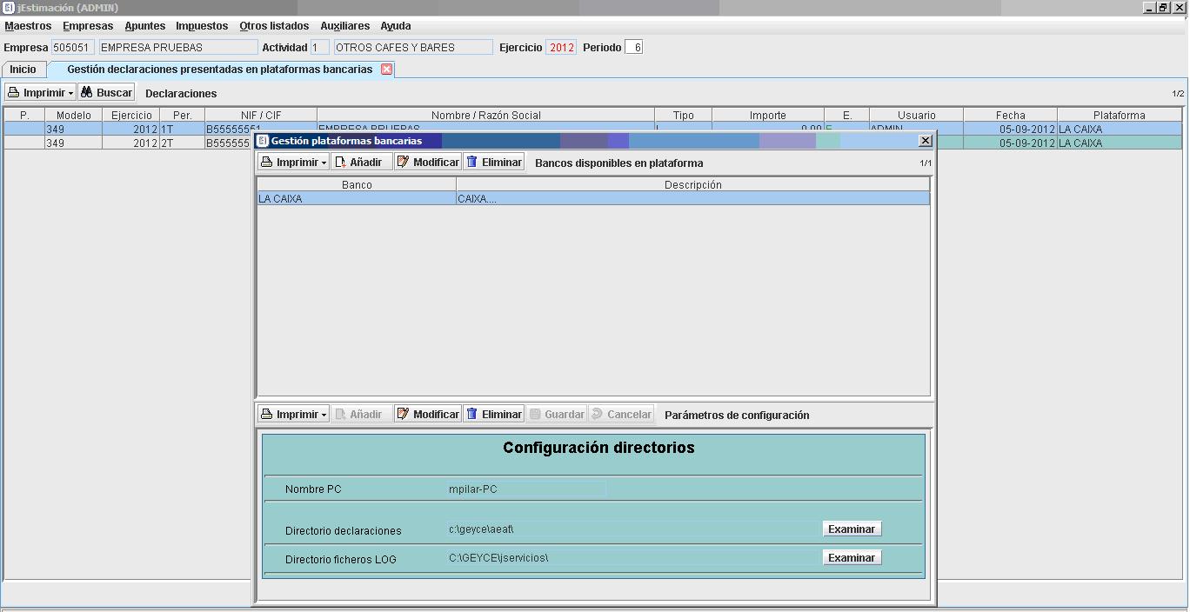1190x612 pixels.
Task: Expand Imprimir dropdown in Declaraciones toolbar
Action: [x=71, y=93]
